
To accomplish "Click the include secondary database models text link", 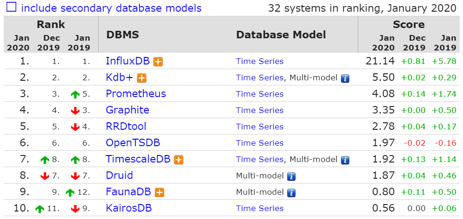I will tap(111, 8).
